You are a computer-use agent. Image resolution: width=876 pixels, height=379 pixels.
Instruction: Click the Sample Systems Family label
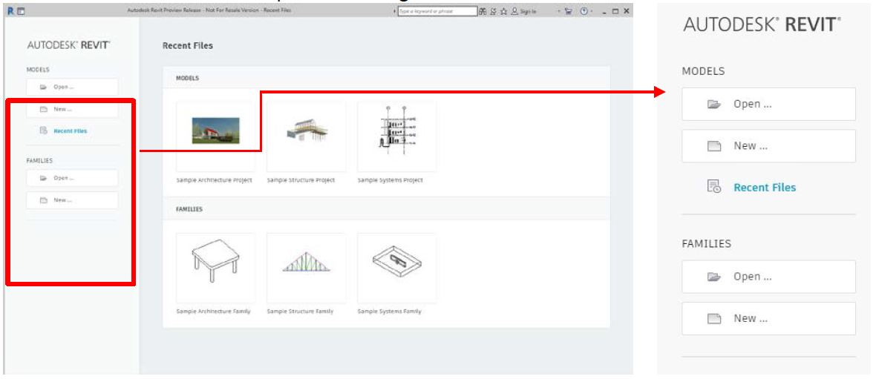[x=390, y=312]
